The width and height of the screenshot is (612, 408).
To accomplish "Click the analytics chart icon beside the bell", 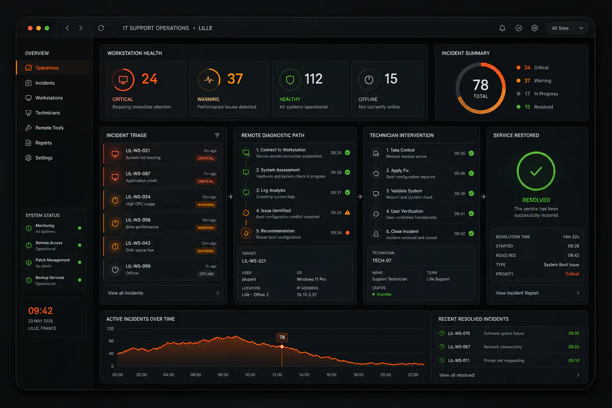I will click(x=519, y=28).
